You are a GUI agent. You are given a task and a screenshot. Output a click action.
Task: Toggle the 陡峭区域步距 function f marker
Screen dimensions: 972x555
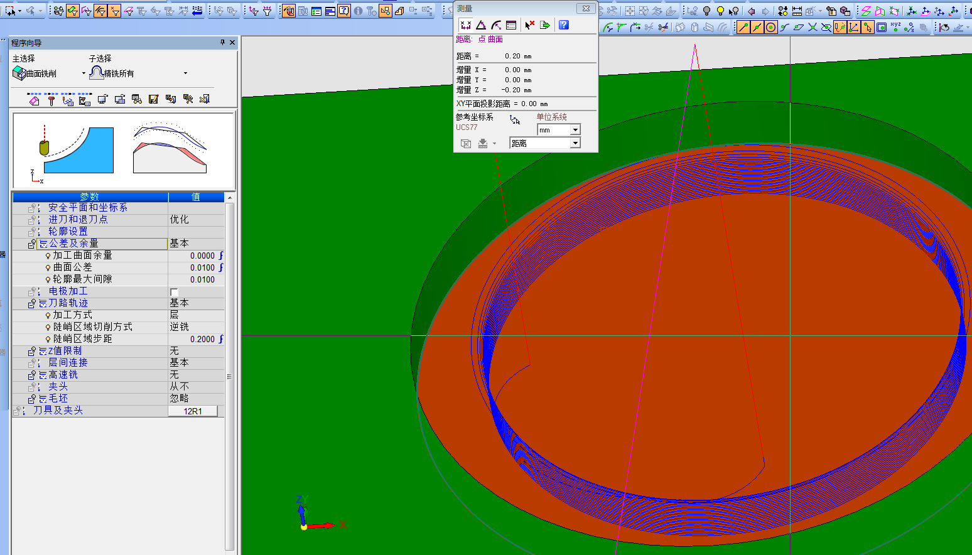coord(220,339)
